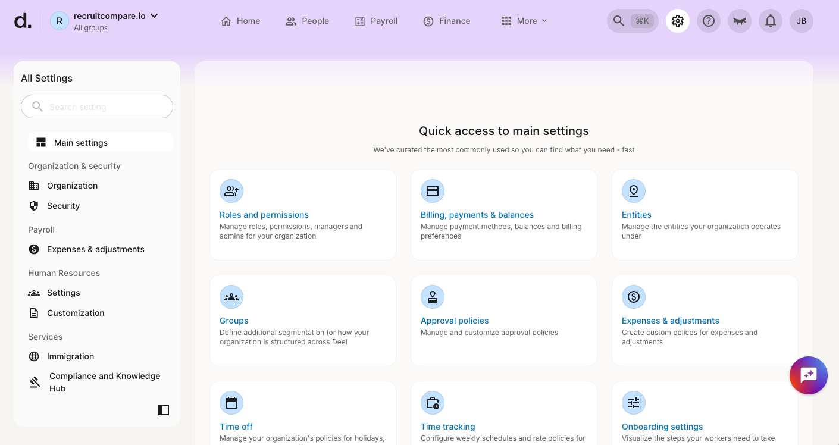Viewport: 839px width, 445px height.
Task: Click the Time off calendar icon
Action: pos(231,403)
